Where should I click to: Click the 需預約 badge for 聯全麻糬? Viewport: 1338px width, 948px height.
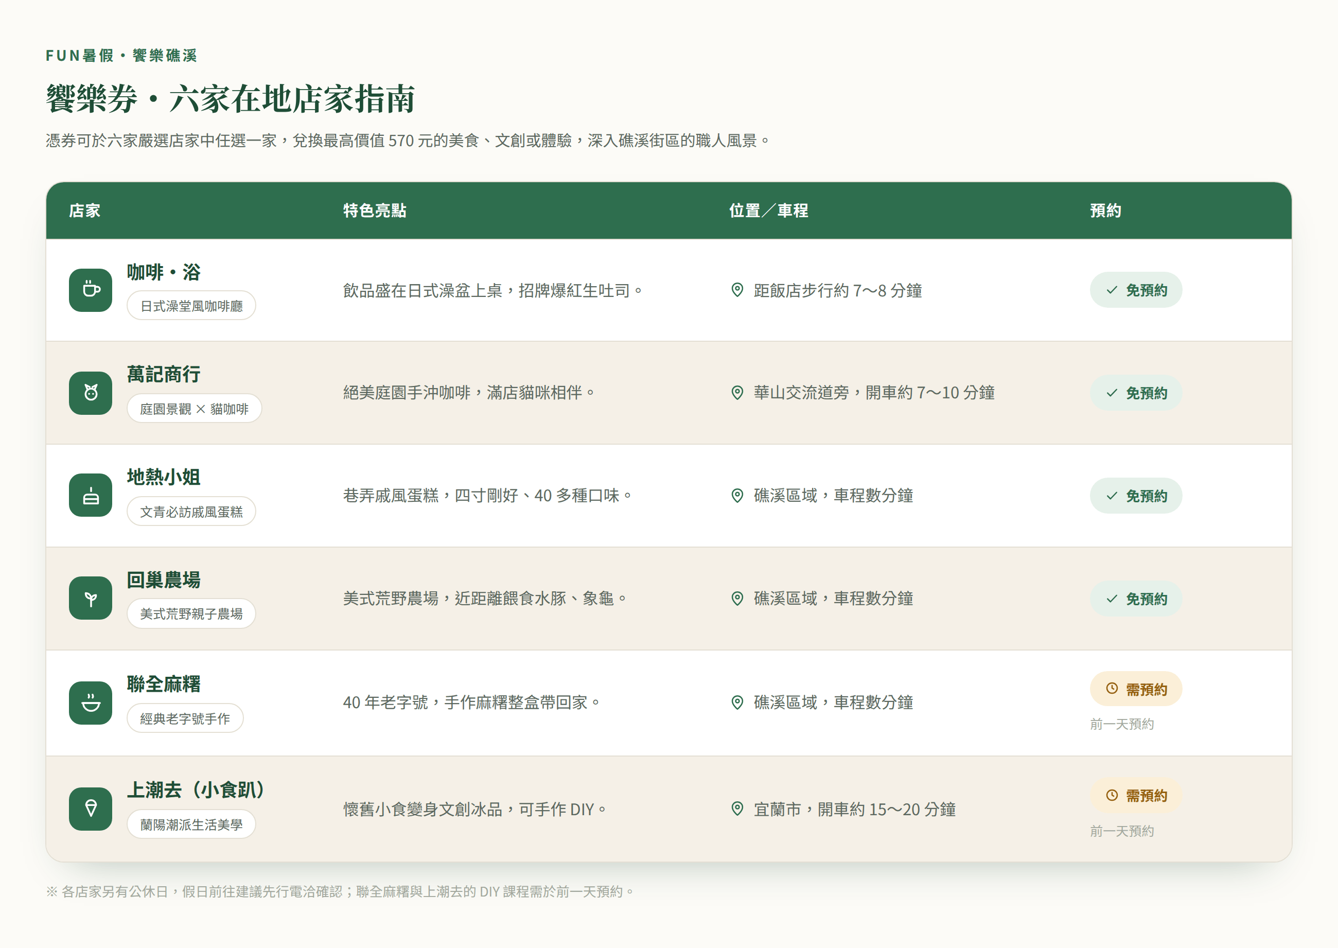pos(1136,689)
